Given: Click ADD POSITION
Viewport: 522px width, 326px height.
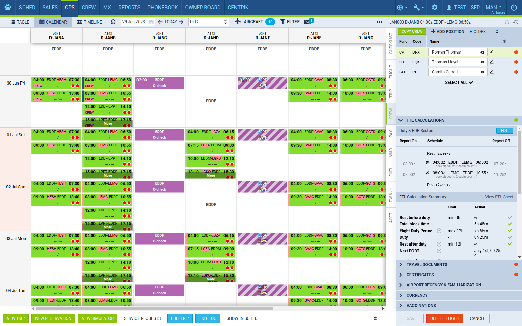Looking at the screenshot, I should tap(448, 31).
